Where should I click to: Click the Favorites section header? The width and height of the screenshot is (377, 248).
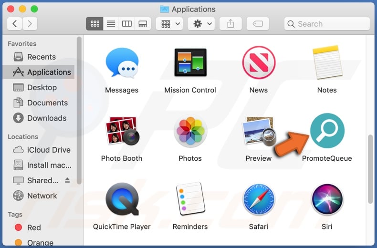(22, 44)
